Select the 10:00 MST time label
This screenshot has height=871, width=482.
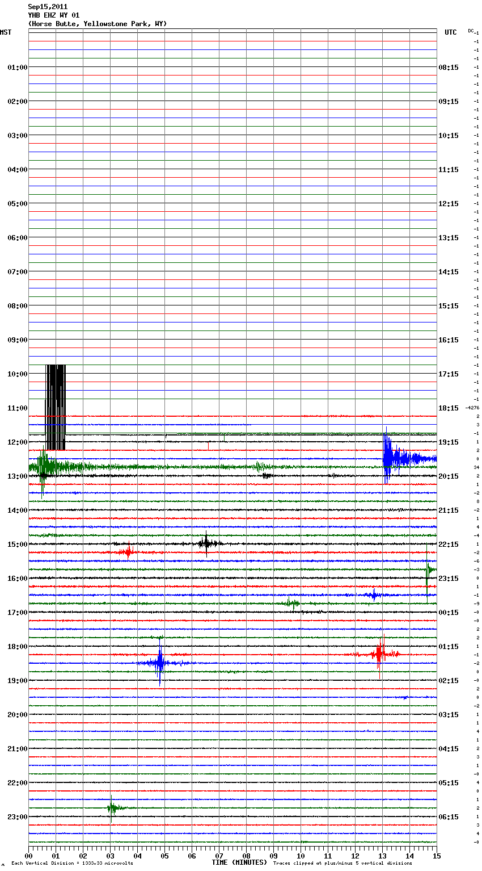click(18, 374)
